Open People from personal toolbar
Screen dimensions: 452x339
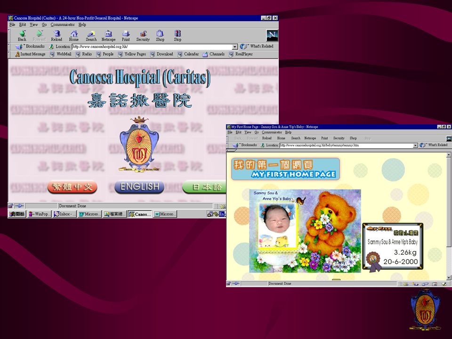pyautogui.click(x=105, y=54)
